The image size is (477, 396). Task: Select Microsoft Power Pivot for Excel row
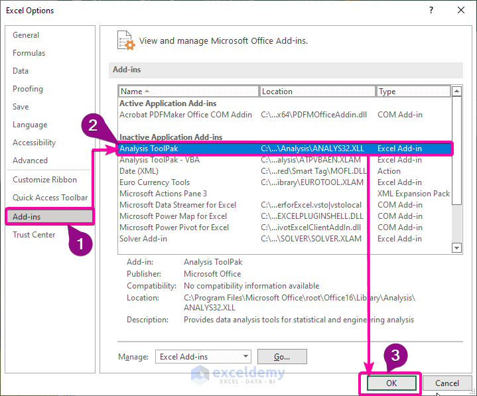tap(285, 228)
